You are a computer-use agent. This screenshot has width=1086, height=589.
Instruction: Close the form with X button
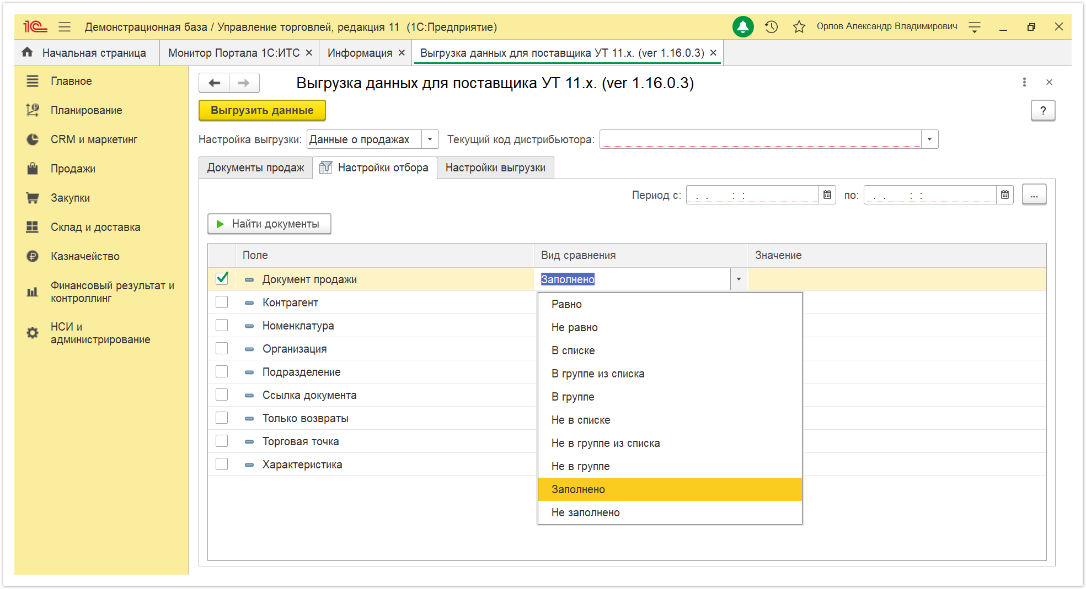coord(1049,82)
